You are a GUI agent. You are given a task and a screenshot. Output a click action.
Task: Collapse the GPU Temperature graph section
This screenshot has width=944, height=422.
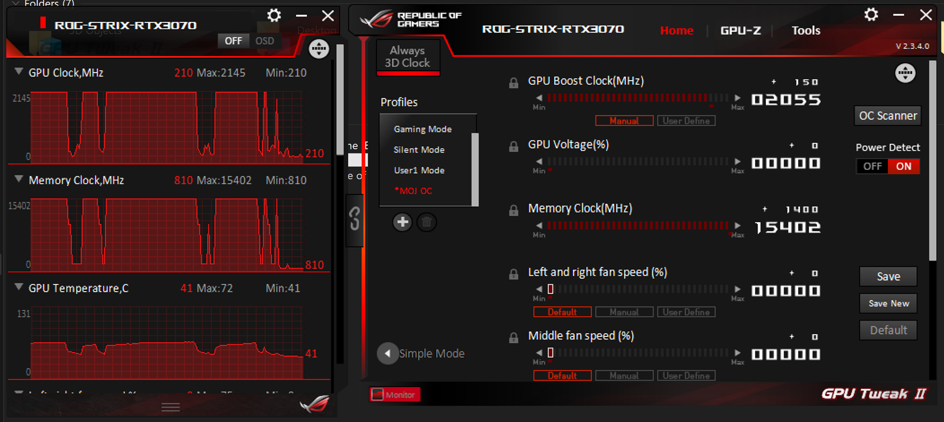(19, 286)
